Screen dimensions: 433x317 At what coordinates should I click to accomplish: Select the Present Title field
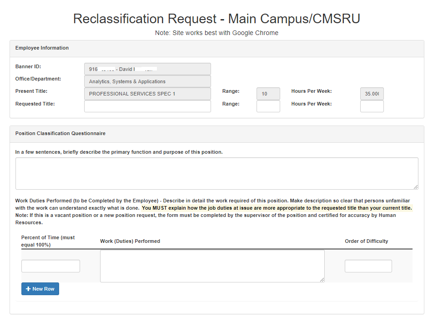147,94
